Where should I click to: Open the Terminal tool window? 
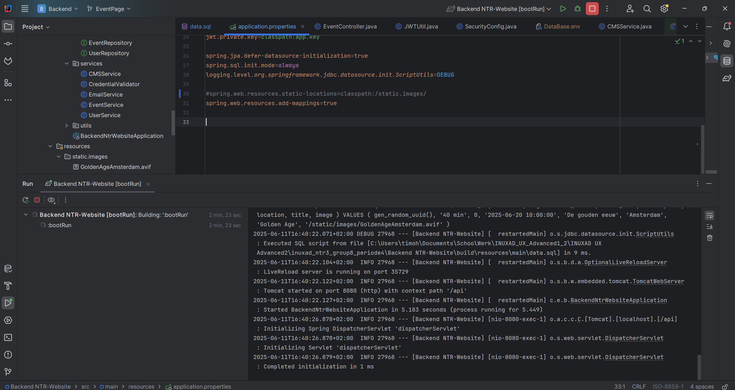(8, 337)
